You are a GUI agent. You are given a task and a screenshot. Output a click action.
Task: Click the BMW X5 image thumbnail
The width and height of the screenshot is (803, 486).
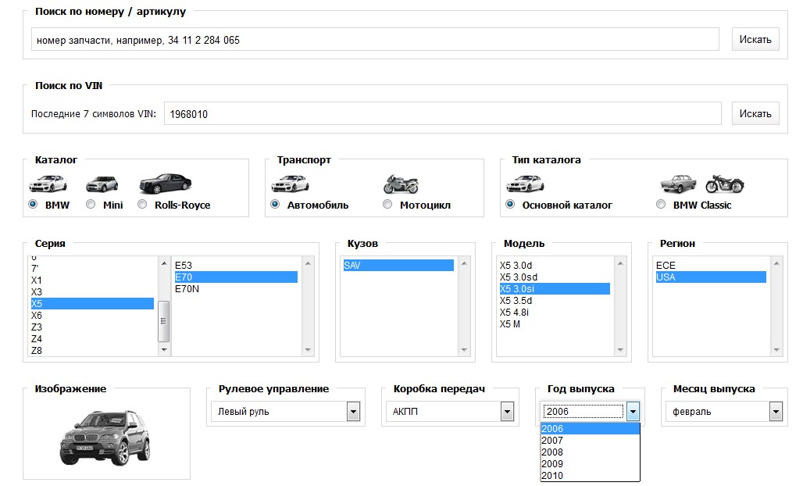(105, 438)
